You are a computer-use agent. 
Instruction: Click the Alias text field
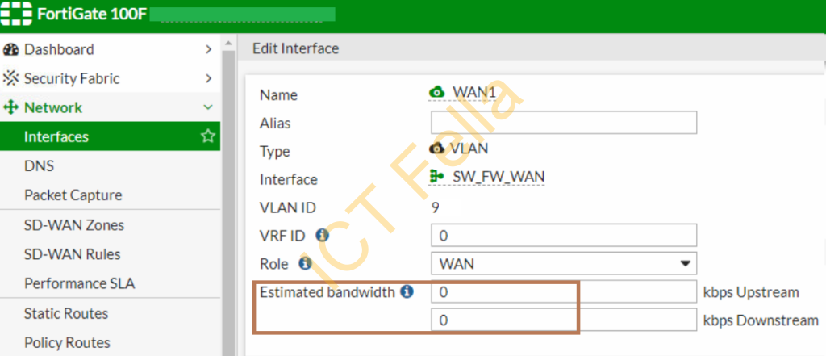(x=564, y=123)
